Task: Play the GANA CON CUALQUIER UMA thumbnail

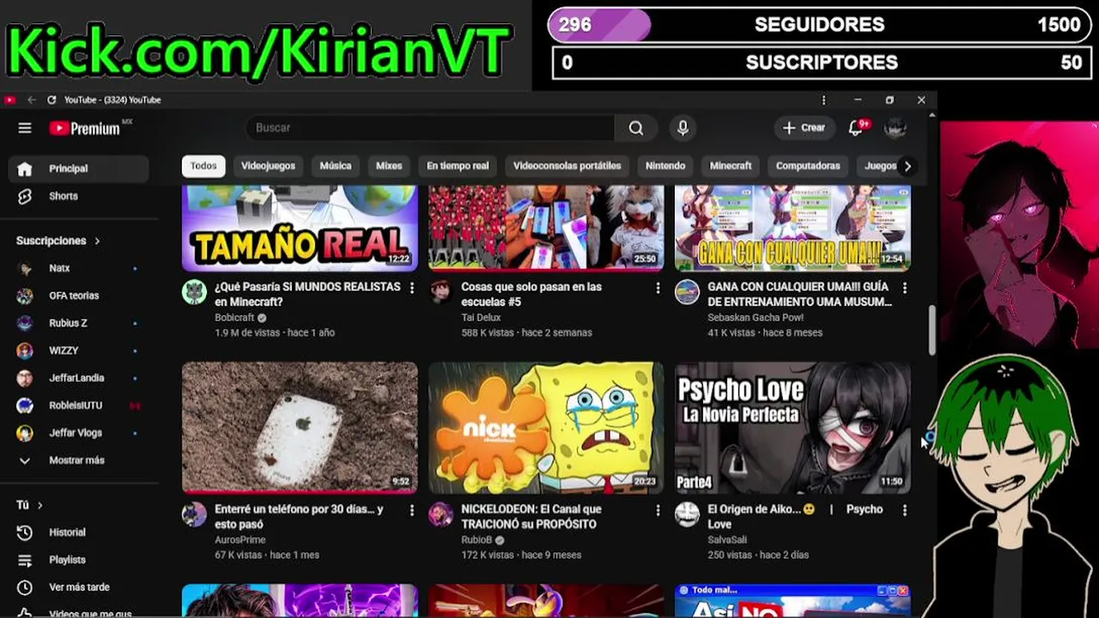Action: point(792,227)
